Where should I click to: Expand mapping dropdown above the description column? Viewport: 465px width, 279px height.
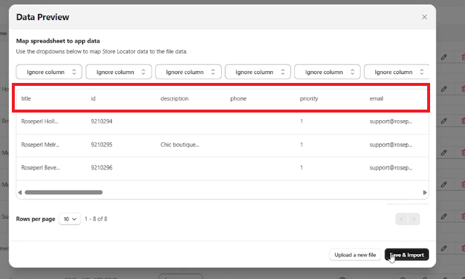coord(189,72)
